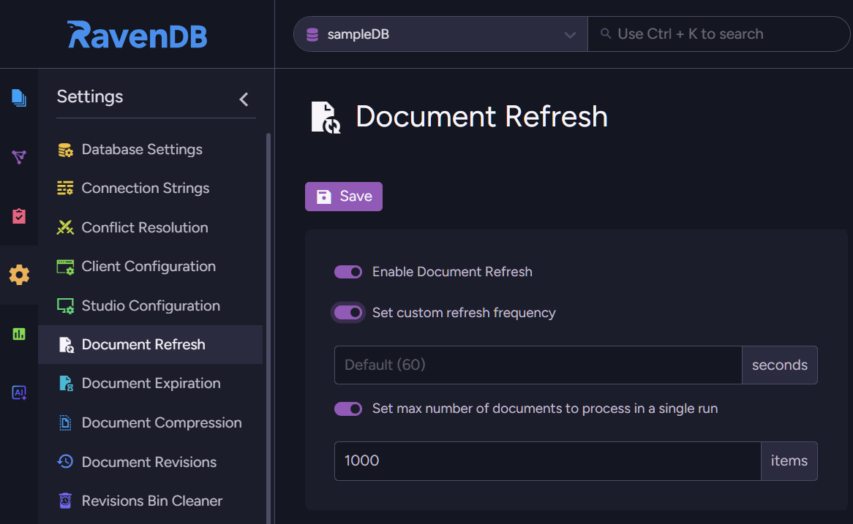
Task: Select the Settings gear icon in left rail
Action: tap(19, 275)
